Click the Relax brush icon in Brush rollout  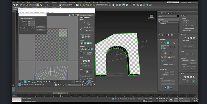point(88,23)
